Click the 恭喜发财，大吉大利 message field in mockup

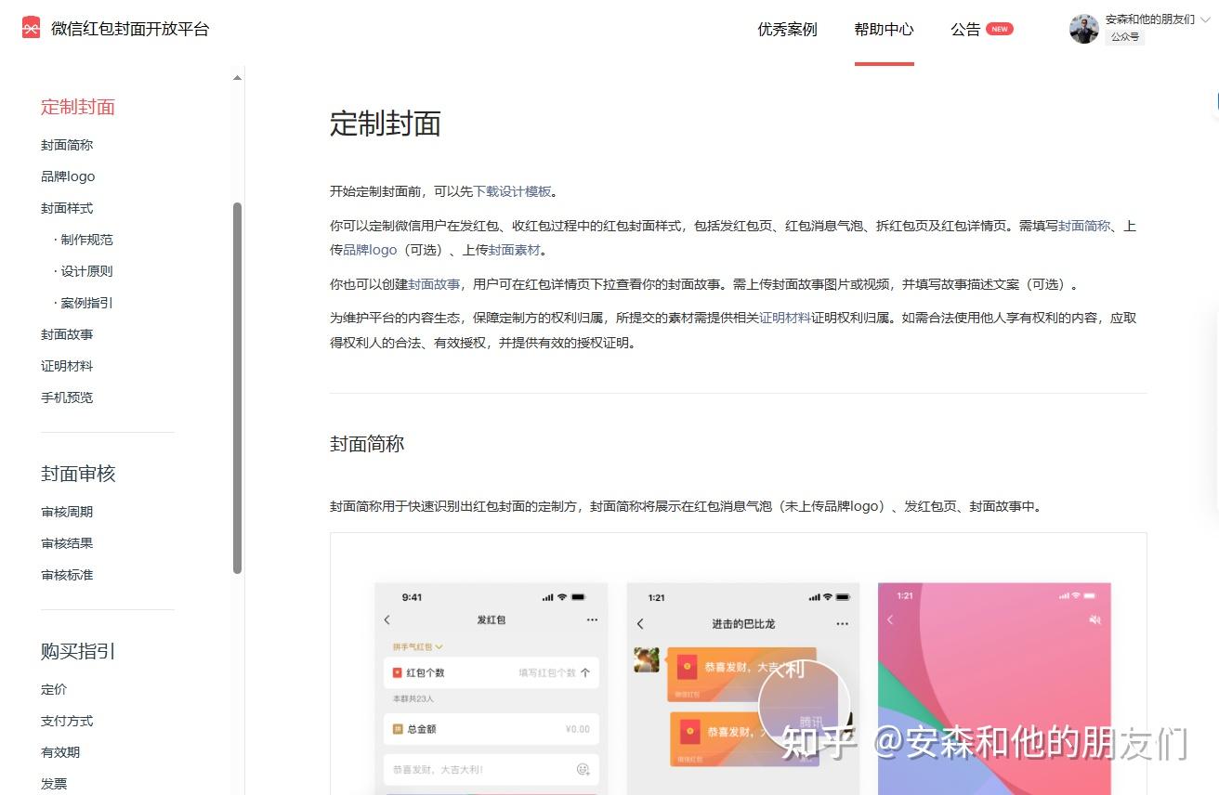(491, 769)
